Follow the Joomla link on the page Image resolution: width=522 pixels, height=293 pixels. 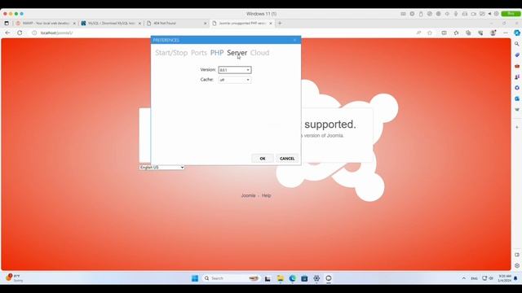[x=248, y=195]
